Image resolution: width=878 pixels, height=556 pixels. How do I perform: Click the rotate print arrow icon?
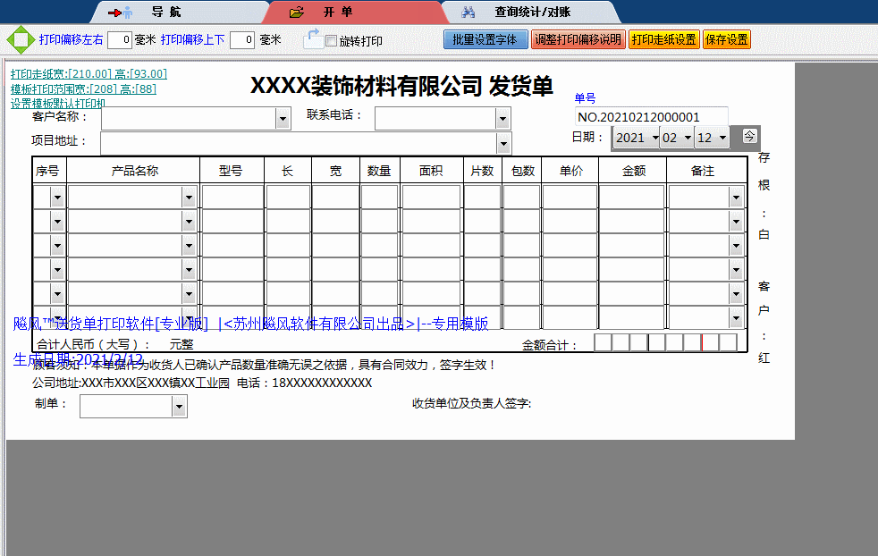[312, 38]
